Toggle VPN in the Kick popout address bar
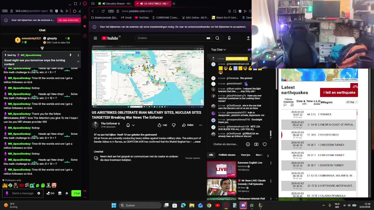Viewport: 374px width, 210px height. (x=5, y=11)
